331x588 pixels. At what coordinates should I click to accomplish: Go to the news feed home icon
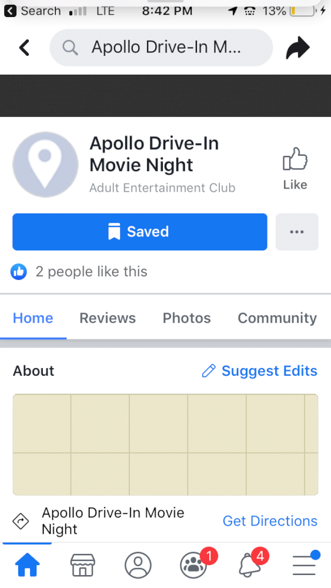[28, 564]
